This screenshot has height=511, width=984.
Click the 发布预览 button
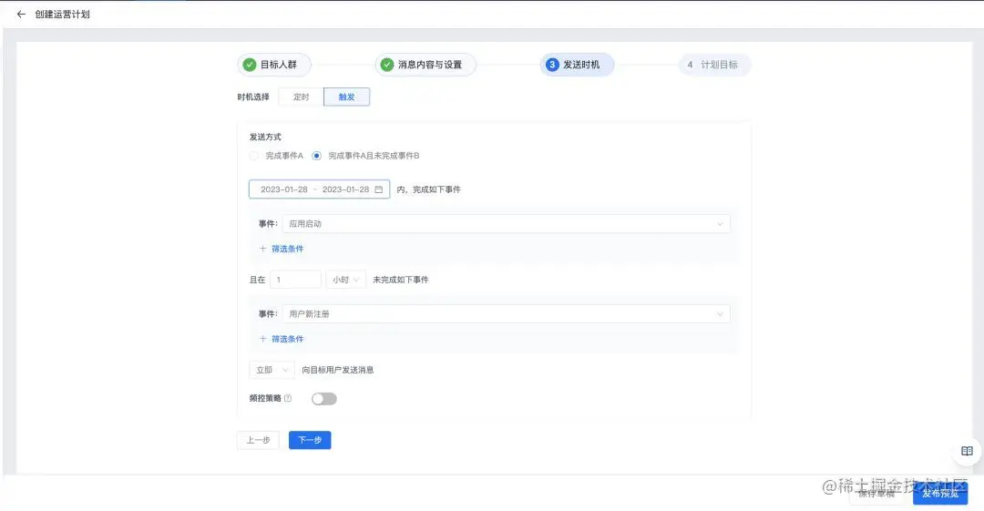940,494
